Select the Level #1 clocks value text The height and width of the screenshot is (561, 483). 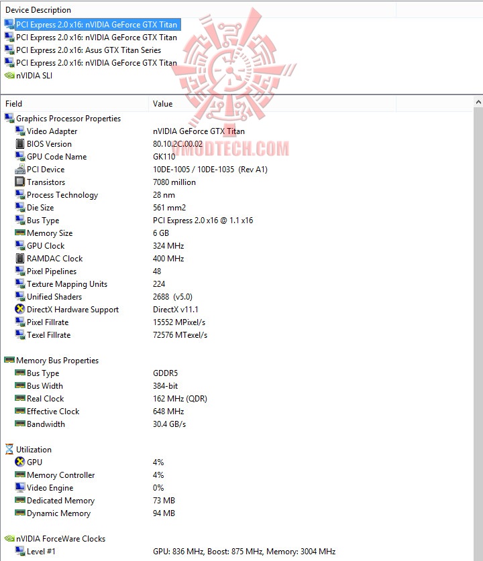[x=244, y=552]
